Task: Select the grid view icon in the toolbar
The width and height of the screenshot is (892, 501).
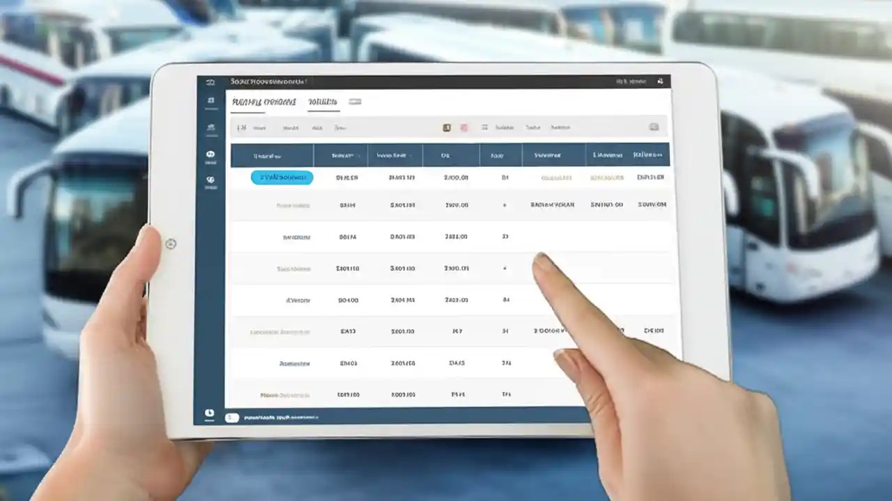Action: point(447,127)
